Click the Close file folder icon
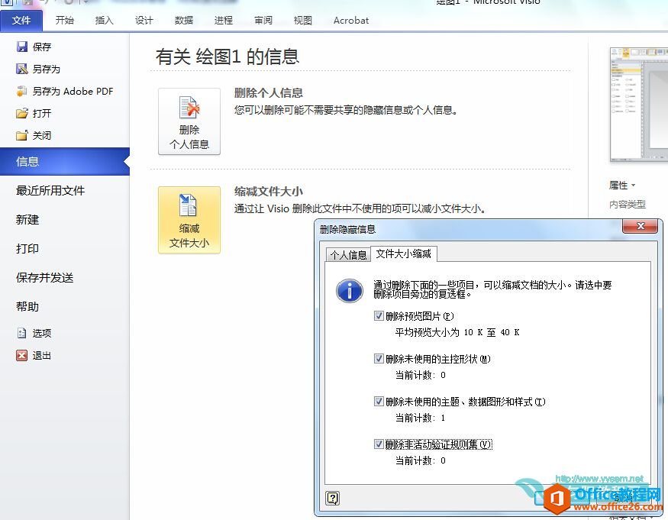668x520 pixels. click(x=21, y=136)
